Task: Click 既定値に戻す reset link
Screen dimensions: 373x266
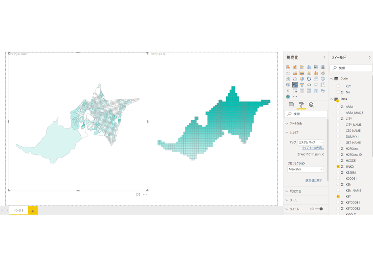Action: tap(314, 181)
